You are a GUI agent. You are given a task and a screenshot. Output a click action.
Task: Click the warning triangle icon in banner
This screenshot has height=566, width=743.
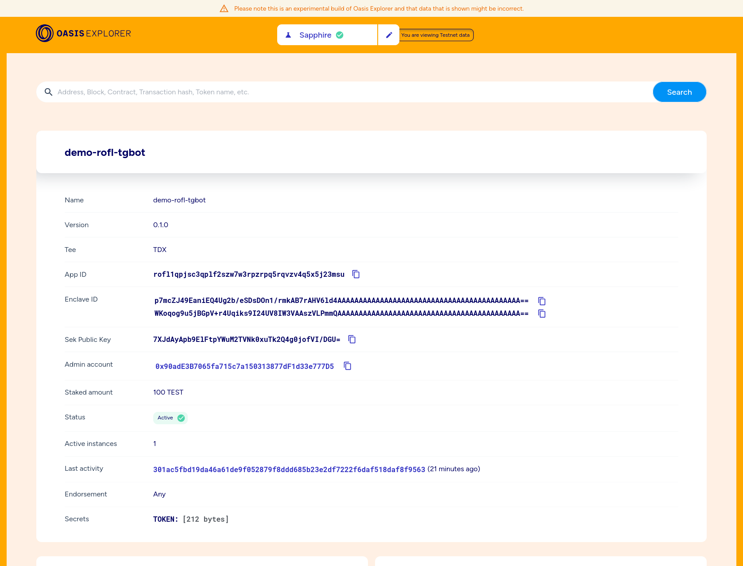(224, 8)
